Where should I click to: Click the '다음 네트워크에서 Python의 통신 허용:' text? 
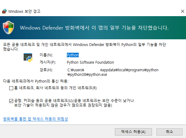36,81
